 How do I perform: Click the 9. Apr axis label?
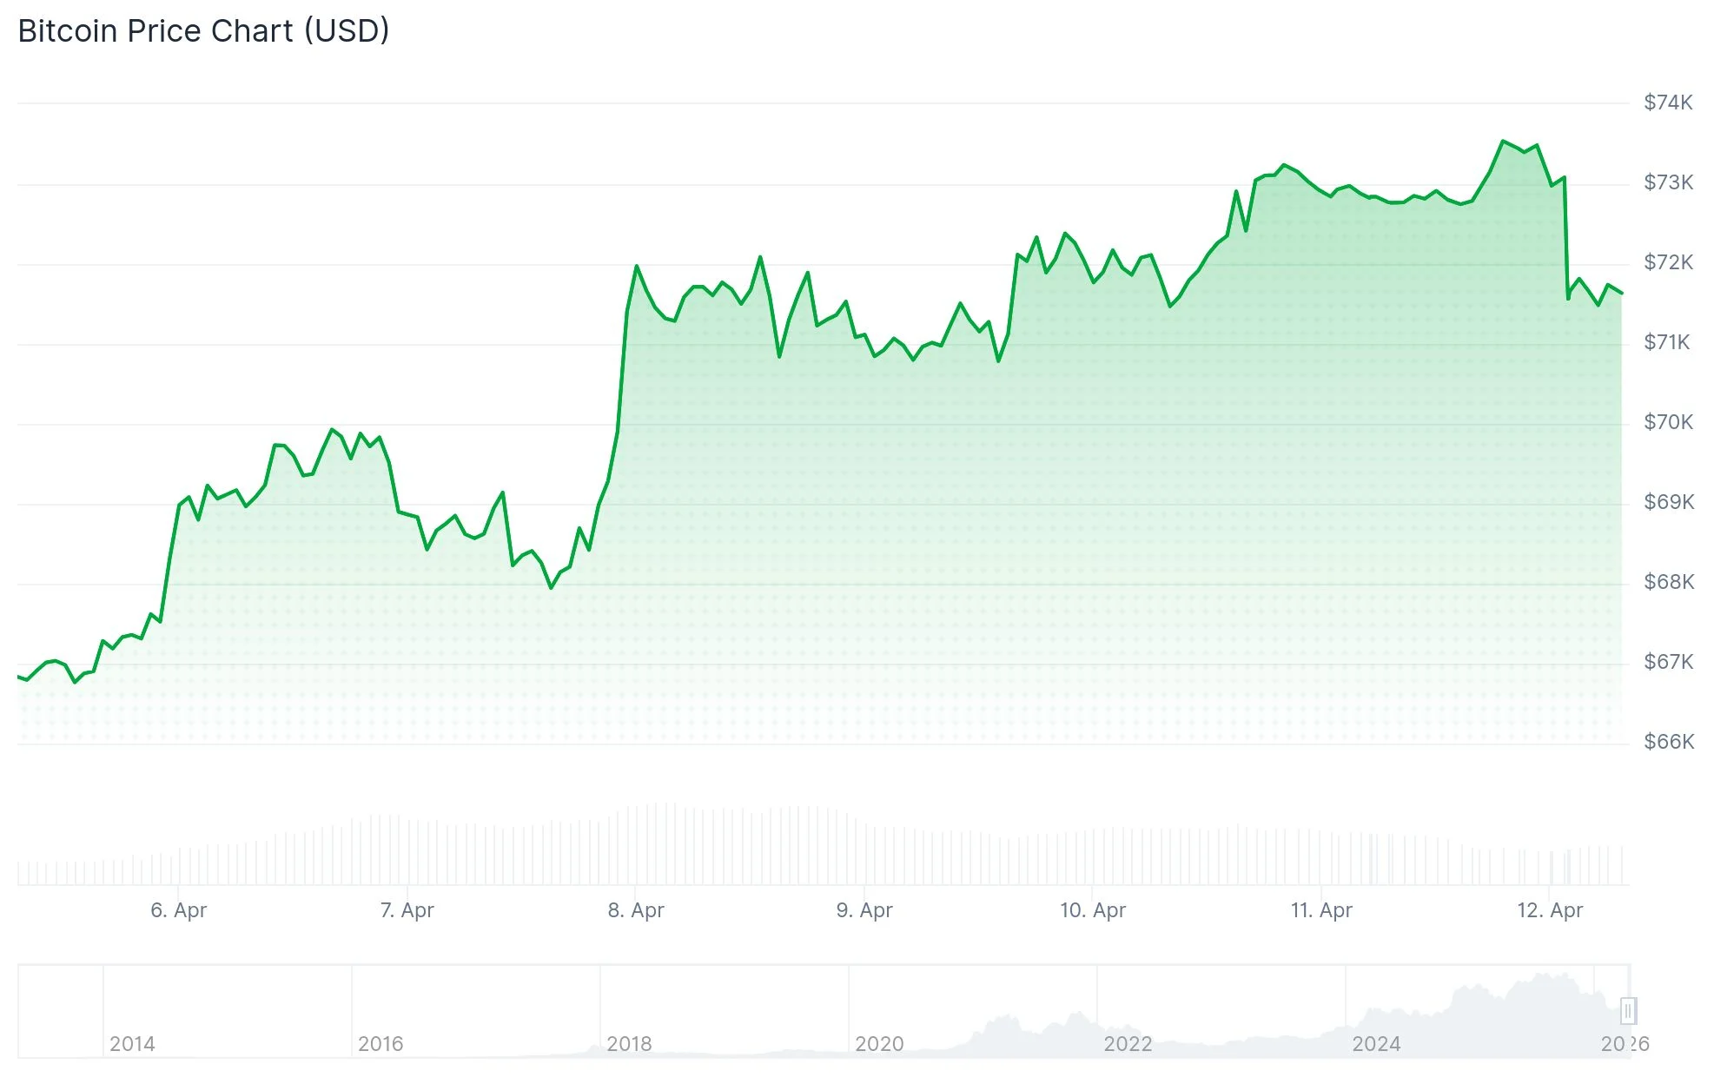pyautogui.click(x=864, y=910)
